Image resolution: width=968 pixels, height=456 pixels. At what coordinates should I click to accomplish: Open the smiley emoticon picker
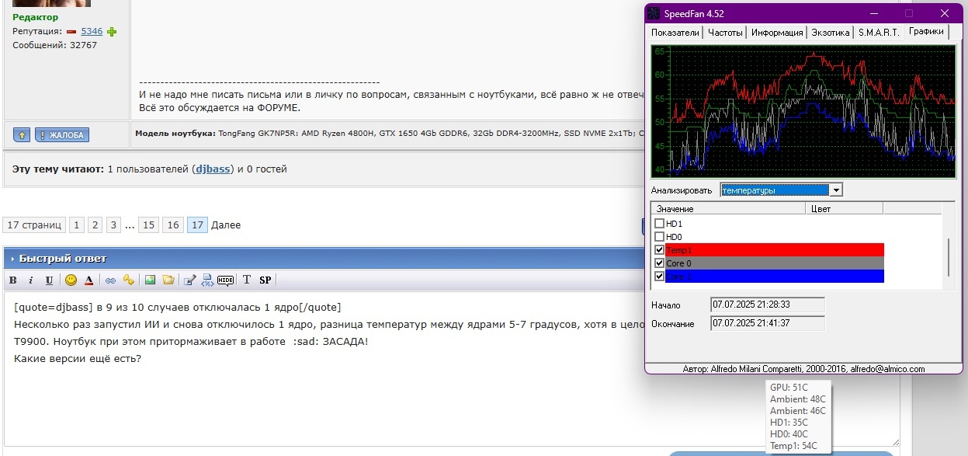(71, 280)
